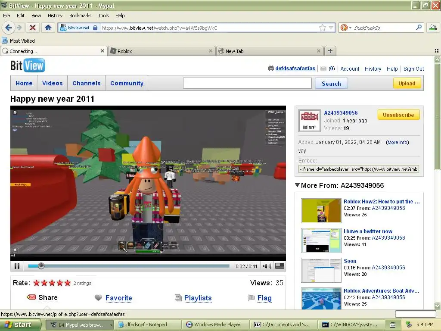Open the Tools menu
Image resolution: width=441 pixels, height=331 pixels.
click(x=103, y=16)
